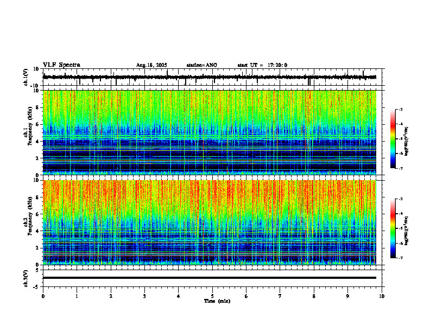Image resolution: width=430 pixels, height=332 pixels.
Task: Click the "Time (min)" axis label
Action: (x=217, y=301)
